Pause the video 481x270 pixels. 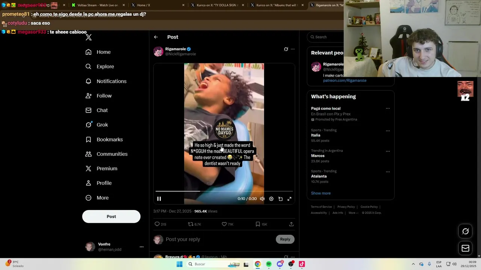(x=159, y=199)
